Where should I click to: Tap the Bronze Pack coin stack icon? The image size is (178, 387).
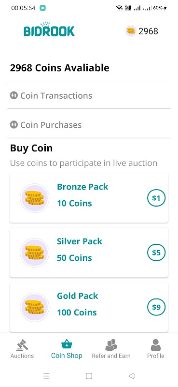pos(34,198)
